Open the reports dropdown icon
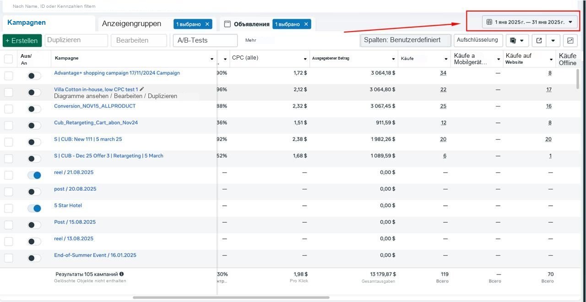Screen dimensions: 586x302 coord(517,40)
